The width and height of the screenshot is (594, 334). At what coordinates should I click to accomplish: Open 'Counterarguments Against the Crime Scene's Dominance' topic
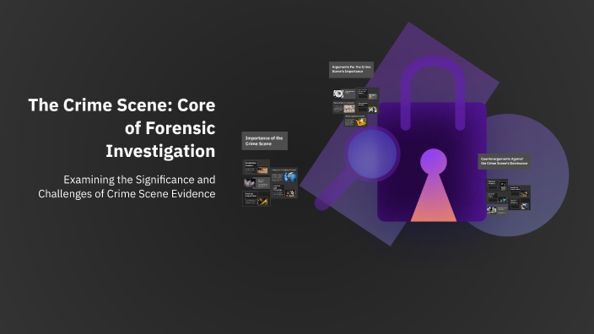click(x=504, y=161)
